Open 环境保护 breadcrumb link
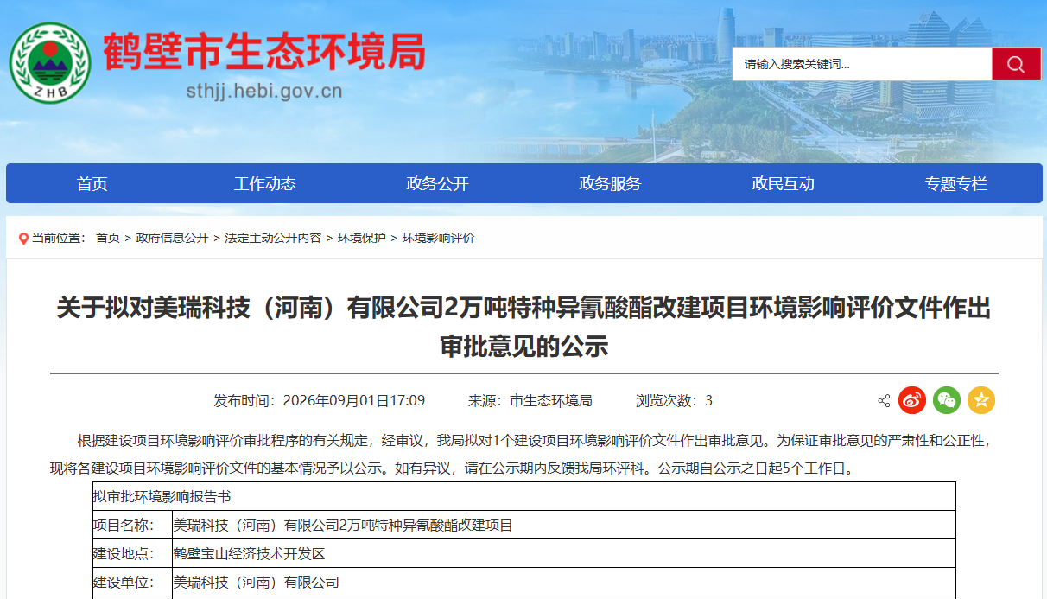The image size is (1047, 599). (362, 238)
